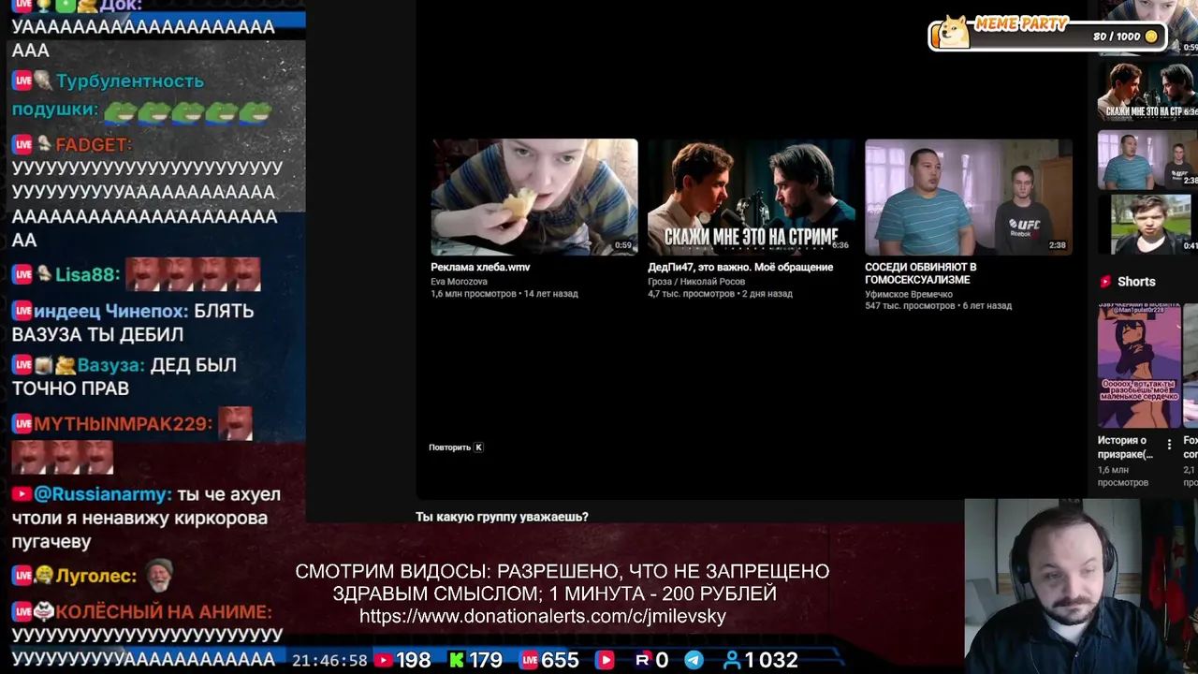Image resolution: width=1198 pixels, height=674 pixels.
Task: Click the short title "История о призраке"
Action: pyautogui.click(x=1126, y=447)
